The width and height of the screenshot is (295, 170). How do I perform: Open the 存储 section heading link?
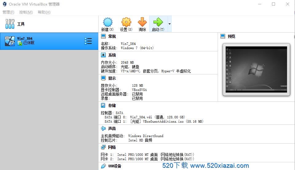point(112,105)
